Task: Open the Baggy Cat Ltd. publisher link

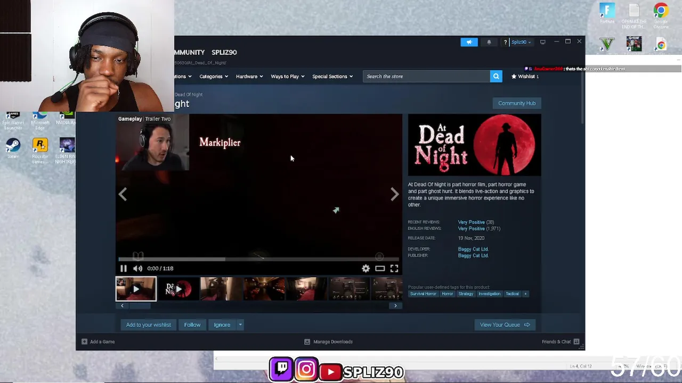Action: (473, 256)
